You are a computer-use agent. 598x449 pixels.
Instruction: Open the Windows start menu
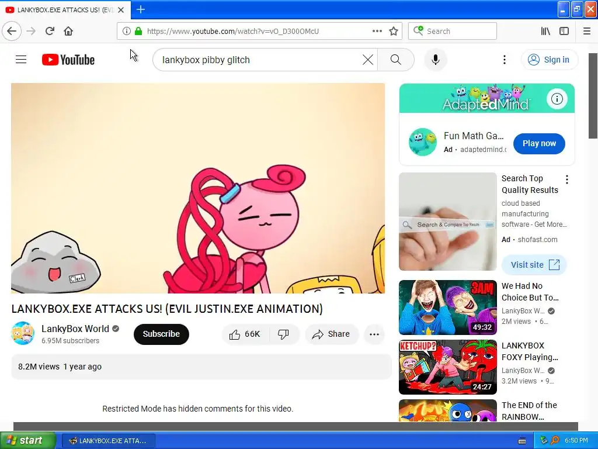[x=27, y=440]
